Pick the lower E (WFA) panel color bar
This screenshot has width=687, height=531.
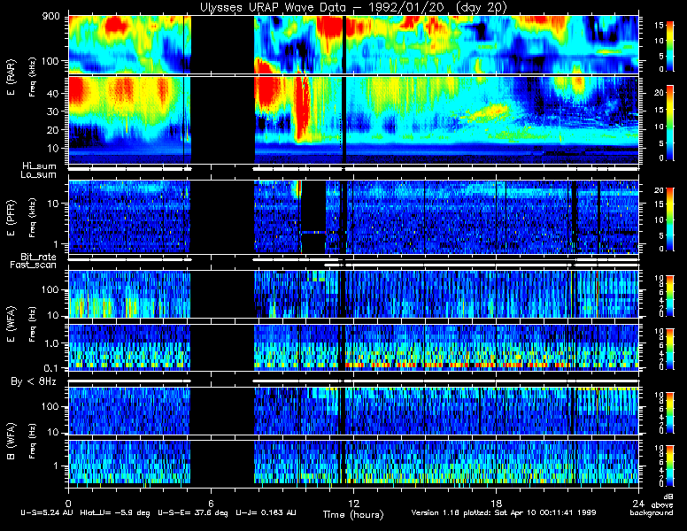point(670,350)
